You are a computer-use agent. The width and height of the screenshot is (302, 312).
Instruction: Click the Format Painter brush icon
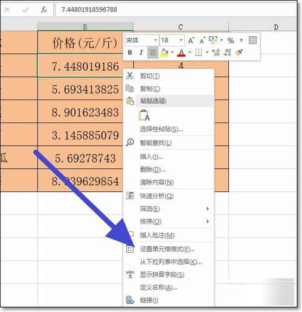pos(239,53)
